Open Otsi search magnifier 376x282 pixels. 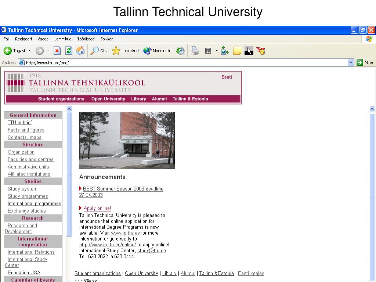pos(99,51)
